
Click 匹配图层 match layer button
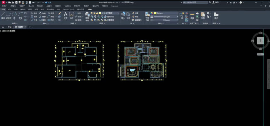109,20
